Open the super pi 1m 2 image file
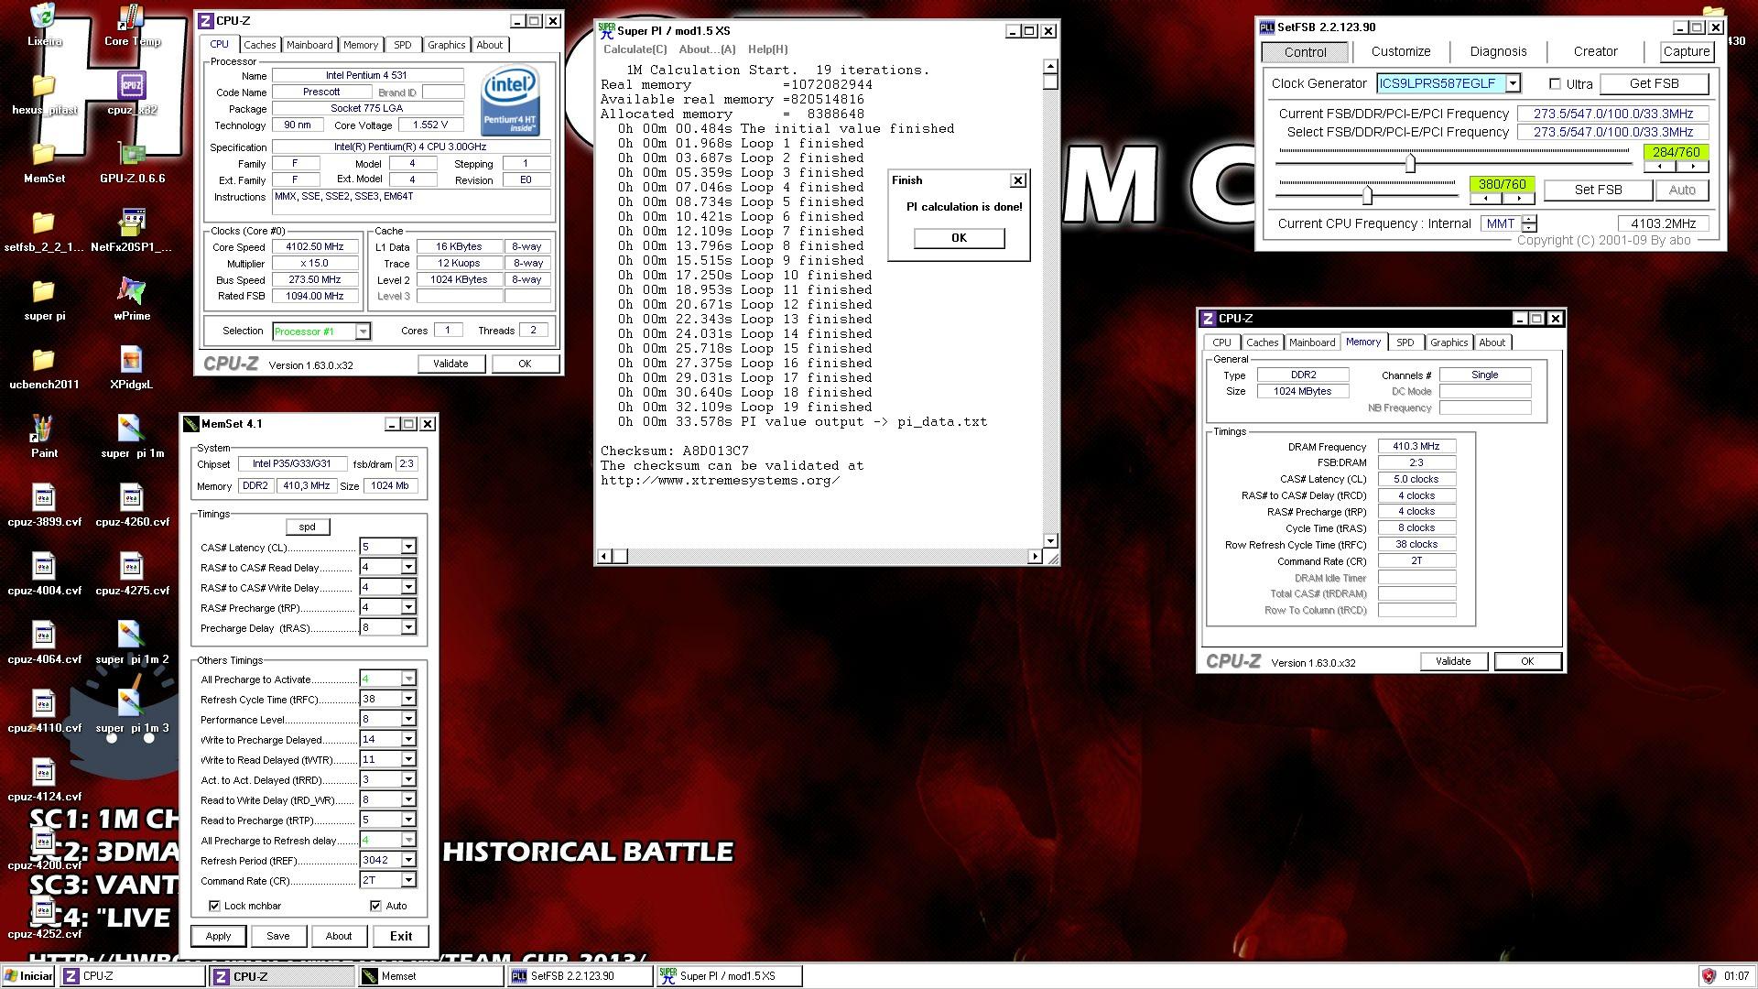1758x989 pixels. click(x=132, y=643)
